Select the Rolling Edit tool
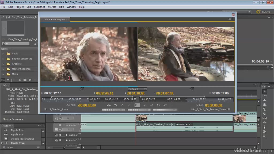Screen dimensions: 274x154 tap(265, 105)
